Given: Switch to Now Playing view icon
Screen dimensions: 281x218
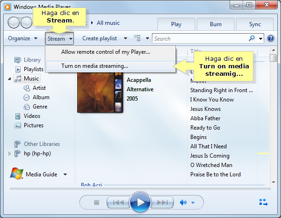Looking at the screenshot, I should 263,202.
